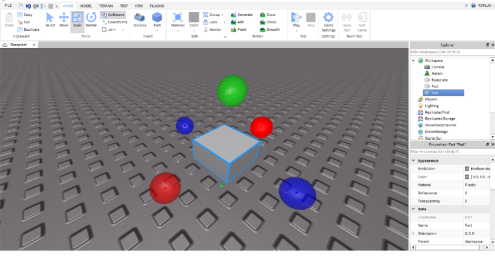Click the Generate terrain tool
This screenshot has height=260, width=495.
pyautogui.click(x=241, y=15)
